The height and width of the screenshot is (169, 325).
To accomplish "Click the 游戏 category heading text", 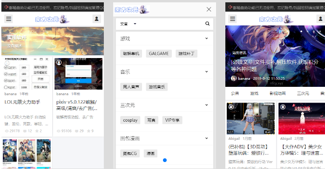I will [125, 39].
